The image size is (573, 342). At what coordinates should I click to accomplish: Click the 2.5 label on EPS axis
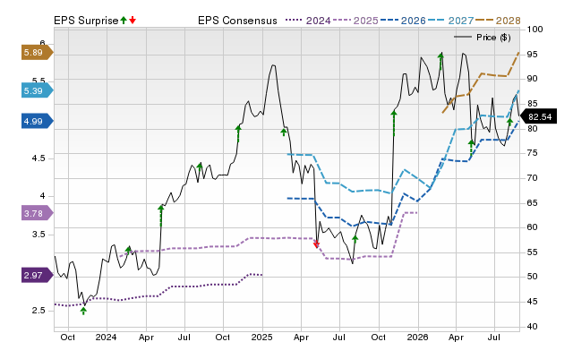[38, 311]
